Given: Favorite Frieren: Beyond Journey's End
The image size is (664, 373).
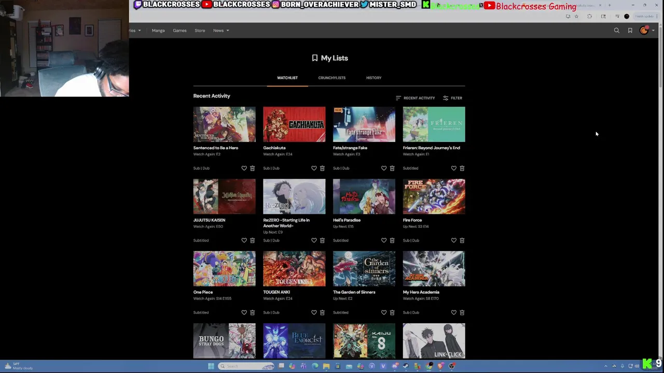Looking at the screenshot, I should (454, 168).
